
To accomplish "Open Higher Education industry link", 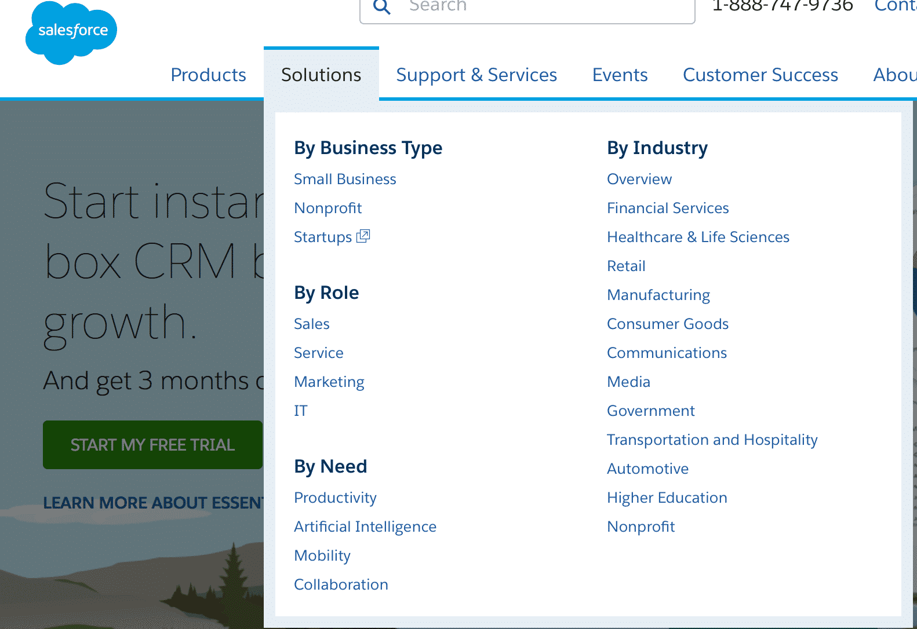I will pyautogui.click(x=667, y=498).
